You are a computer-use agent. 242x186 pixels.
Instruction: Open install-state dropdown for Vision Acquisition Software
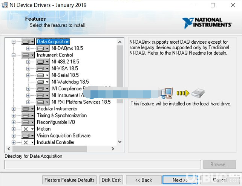click(28, 136)
